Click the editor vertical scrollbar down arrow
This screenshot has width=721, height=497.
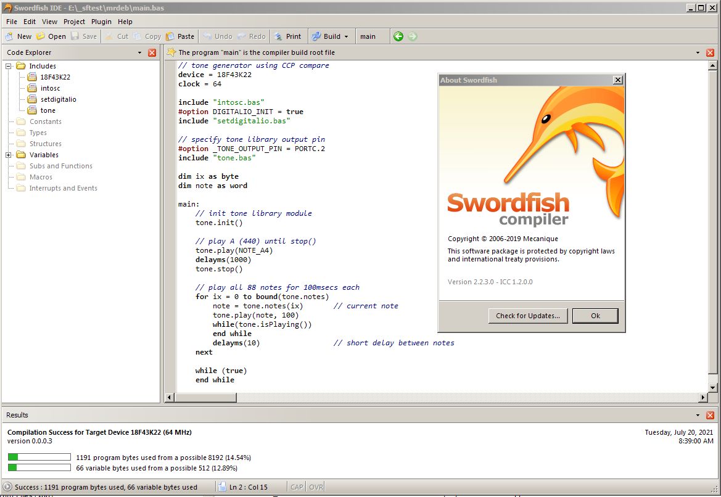pos(713,388)
